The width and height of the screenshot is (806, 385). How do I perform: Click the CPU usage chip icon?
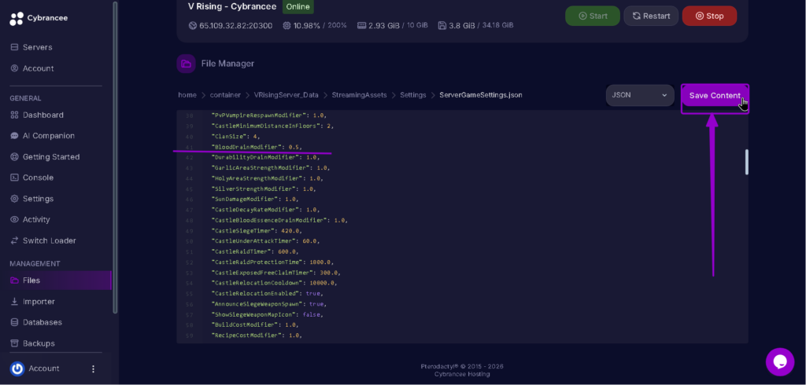(x=287, y=25)
